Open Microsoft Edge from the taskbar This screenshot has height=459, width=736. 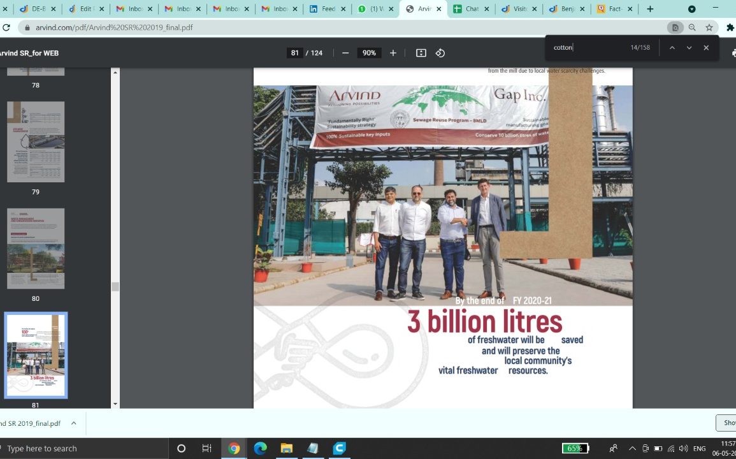pos(260,448)
